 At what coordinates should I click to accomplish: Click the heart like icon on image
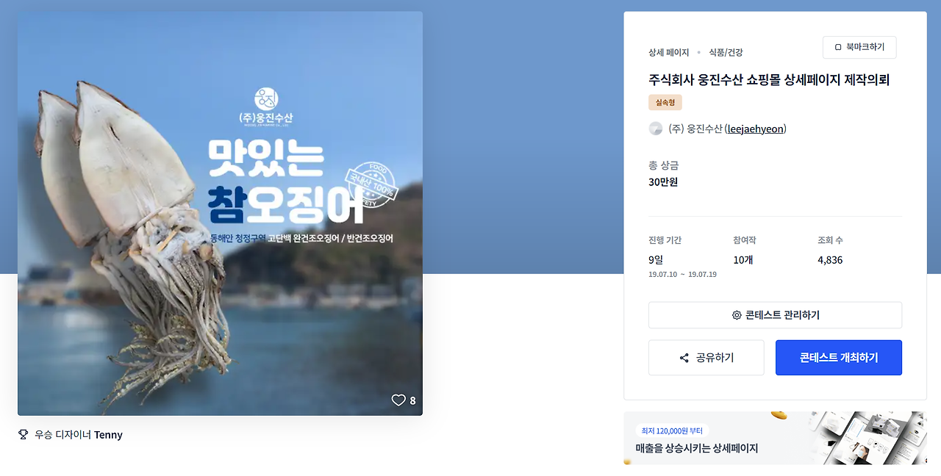point(398,400)
